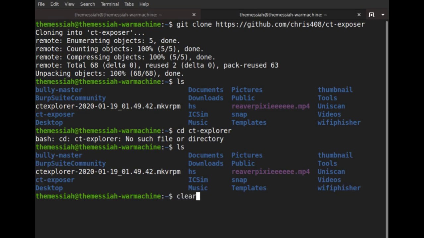Click "remote: Counting objects" line
This screenshot has width=424, height=238.
click(x=119, y=49)
